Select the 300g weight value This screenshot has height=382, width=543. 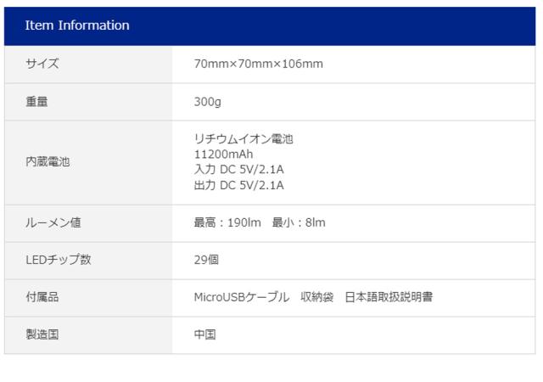pyautogui.click(x=210, y=102)
